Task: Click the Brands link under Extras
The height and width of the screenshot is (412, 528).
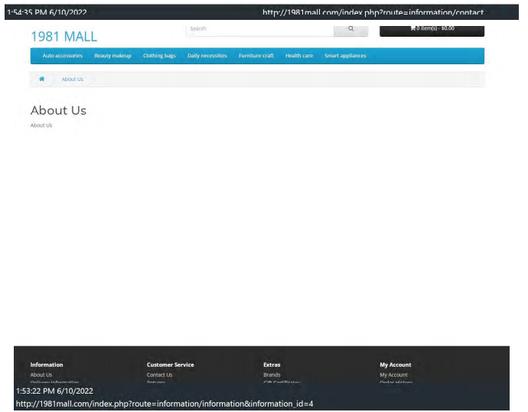Action: tap(272, 375)
